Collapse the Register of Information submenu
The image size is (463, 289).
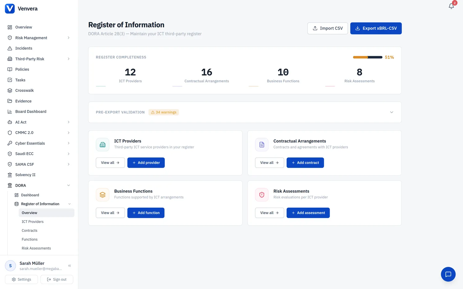coord(69,204)
